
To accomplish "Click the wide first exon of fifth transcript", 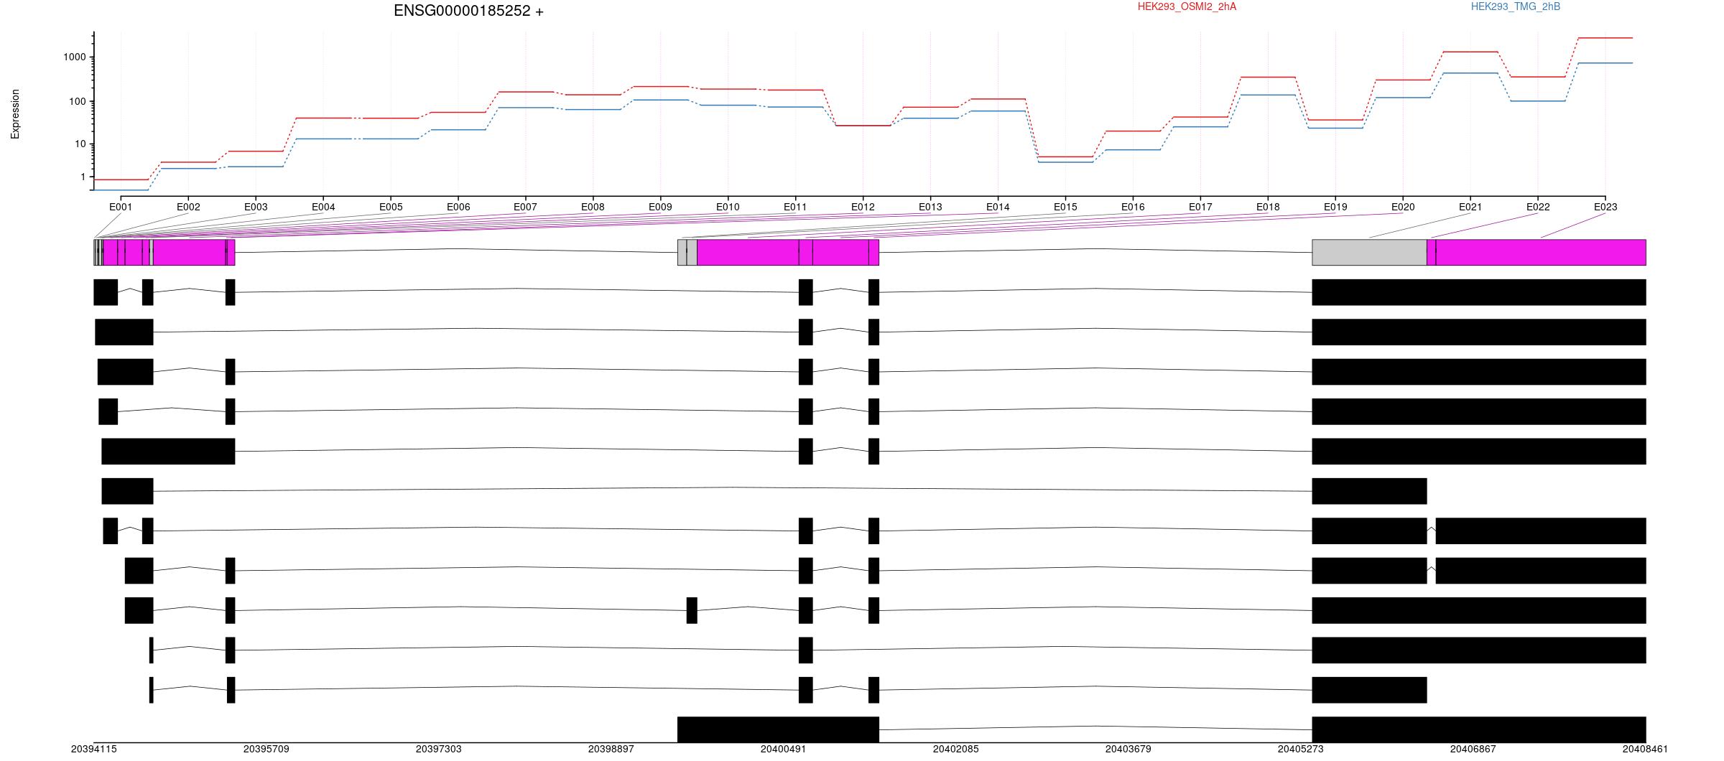I will [x=168, y=452].
